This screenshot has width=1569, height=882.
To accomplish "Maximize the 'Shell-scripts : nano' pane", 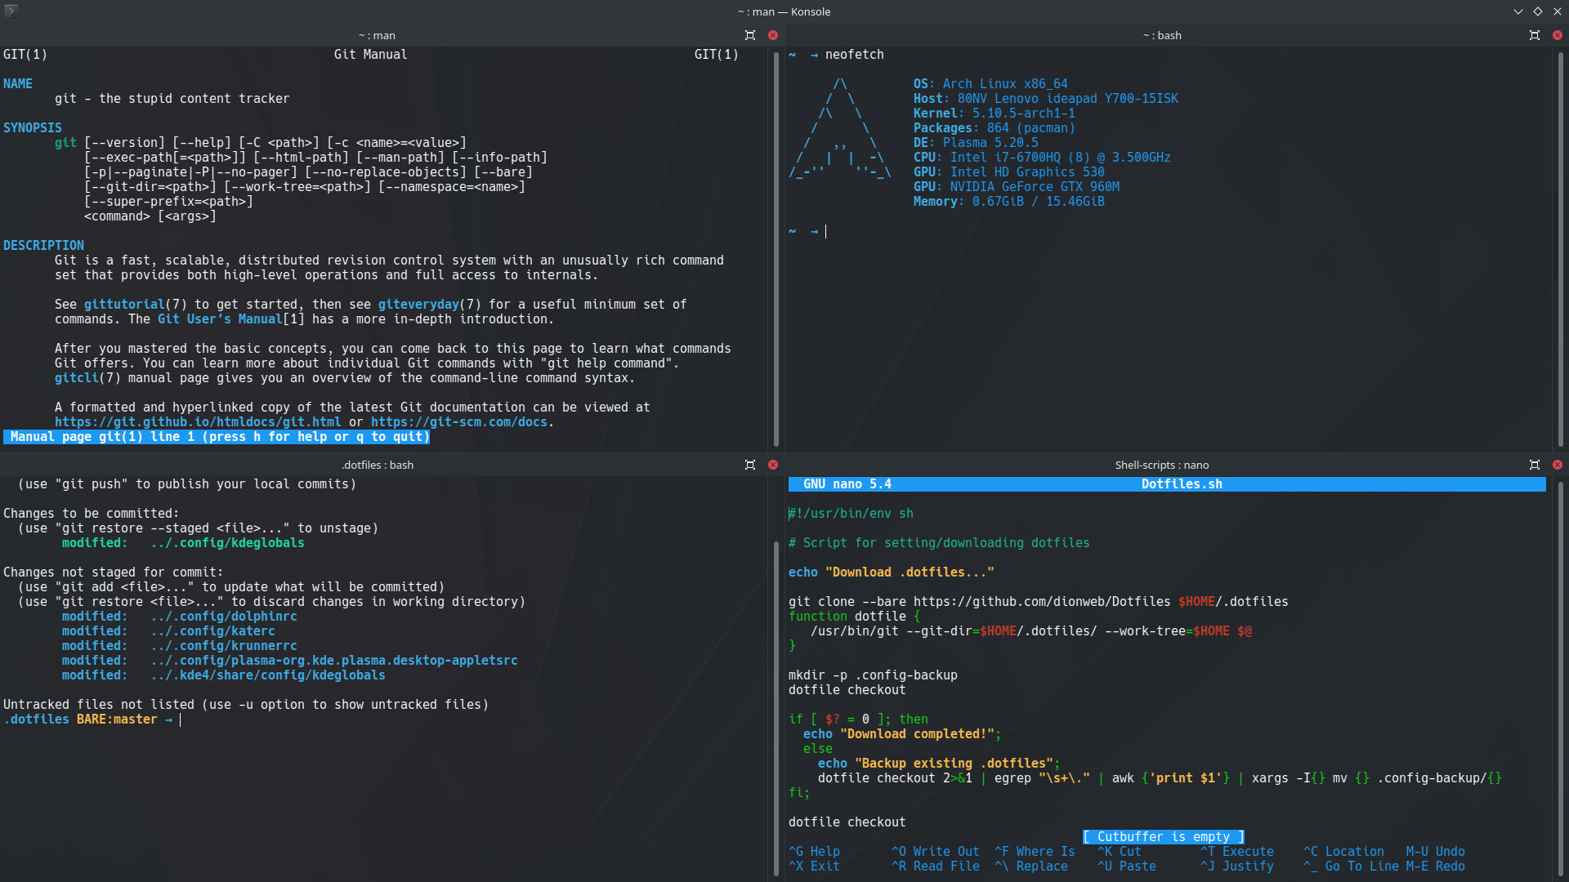I will tap(1535, 465).
